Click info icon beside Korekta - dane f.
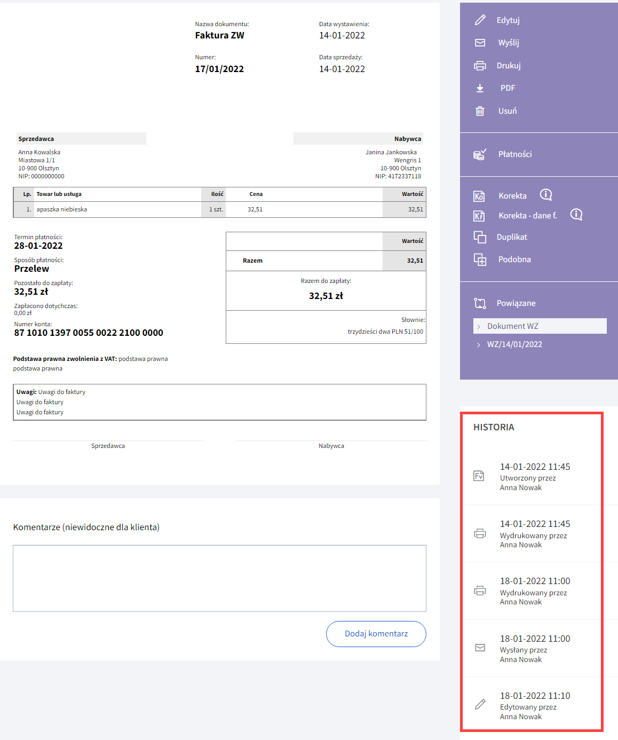This screenshot has width=618, height=740. [576, 215]
